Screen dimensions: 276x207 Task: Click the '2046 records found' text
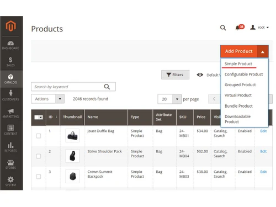(91, 99)
